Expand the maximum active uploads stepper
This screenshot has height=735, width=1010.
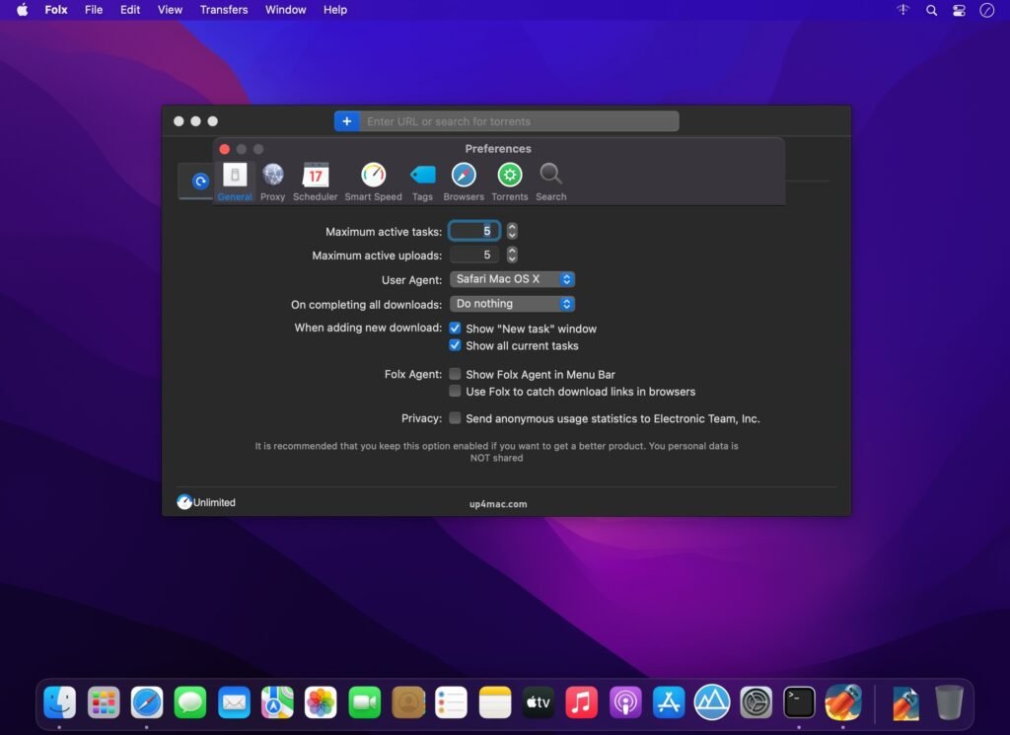[511, 254]
